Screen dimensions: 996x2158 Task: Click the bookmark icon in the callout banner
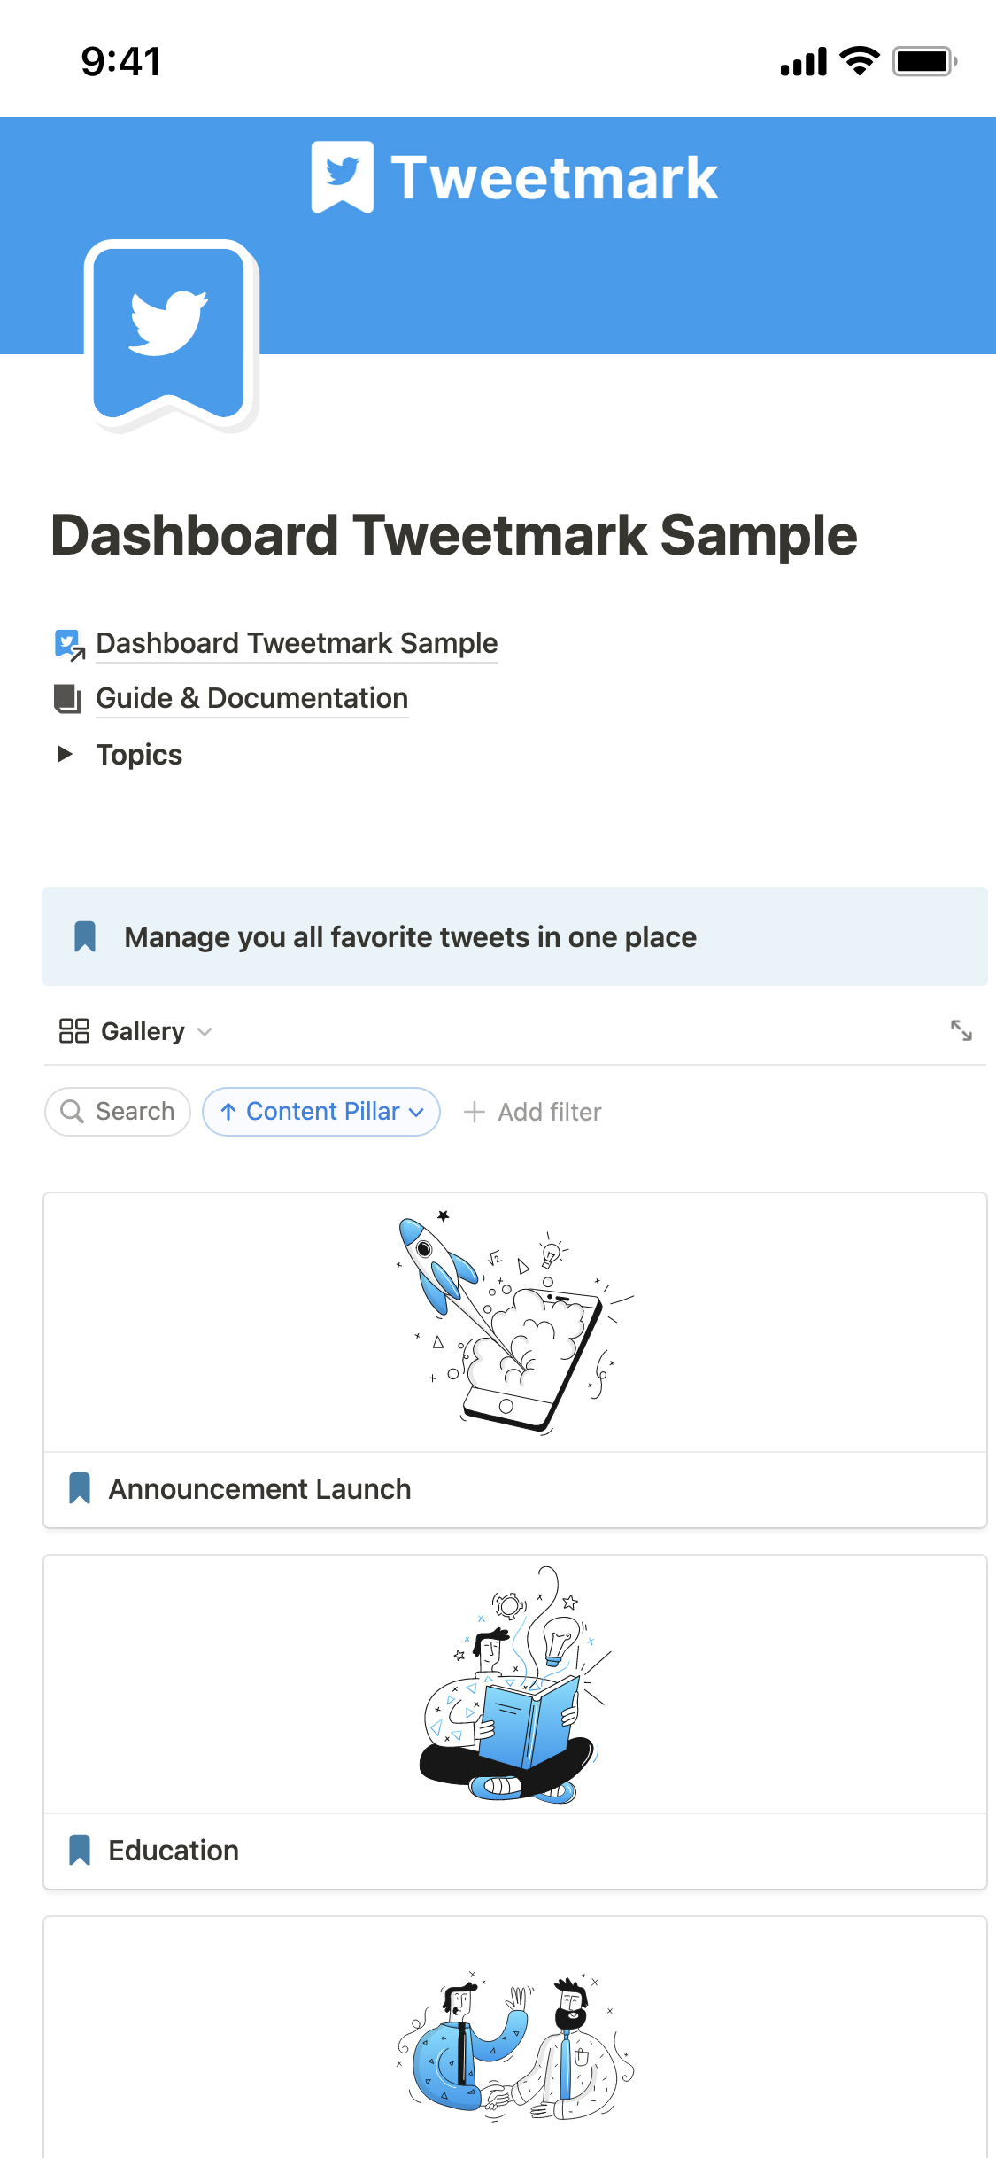pyautogui.click(x=85, y=936)
